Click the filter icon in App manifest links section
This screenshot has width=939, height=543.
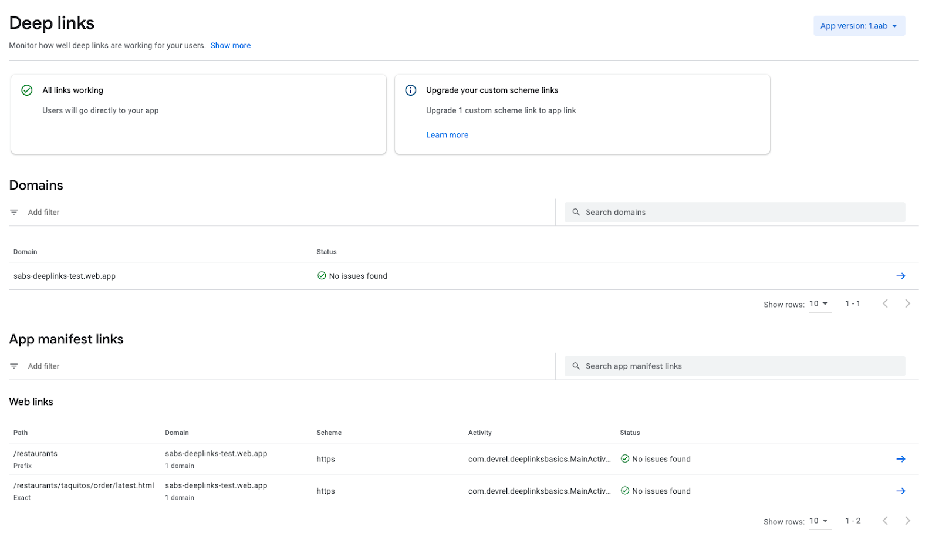point(14,366)
